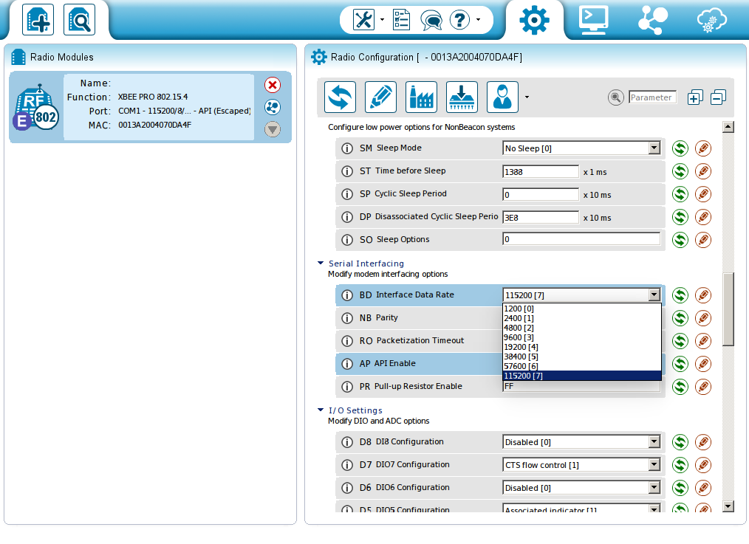The image size is (749, 544).
Task: Select 1200 [0] from the baud list
Action: [x=582, y=309]
